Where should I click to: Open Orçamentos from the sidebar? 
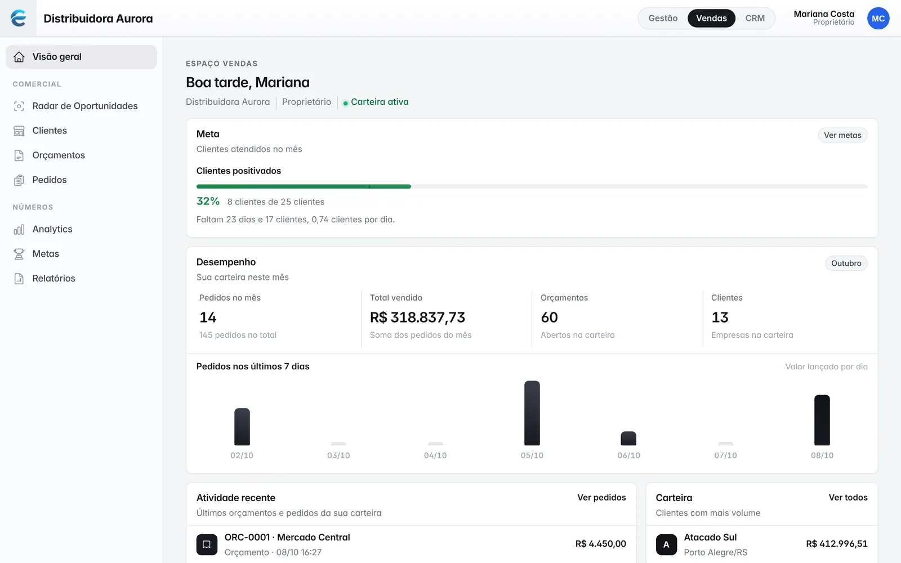pos(81,155)
